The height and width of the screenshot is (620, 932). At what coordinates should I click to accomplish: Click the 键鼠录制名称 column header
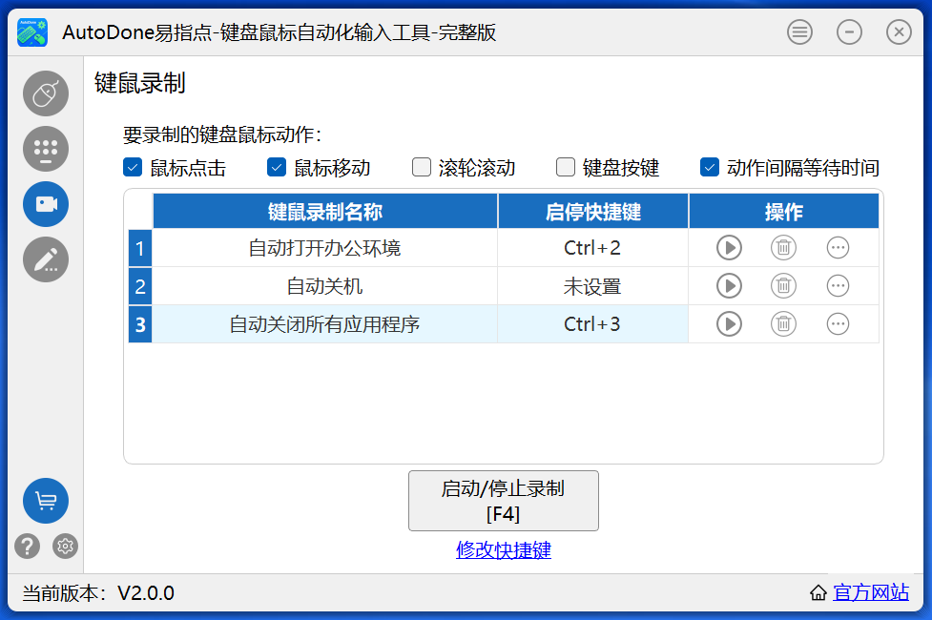click(x=325, y=211)
